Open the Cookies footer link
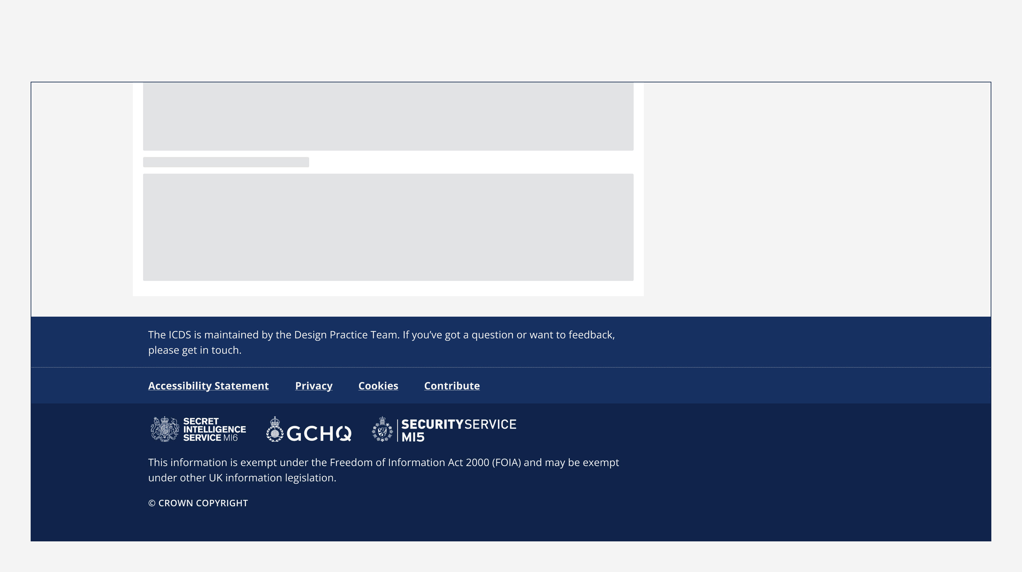 (x=378, y=386)
